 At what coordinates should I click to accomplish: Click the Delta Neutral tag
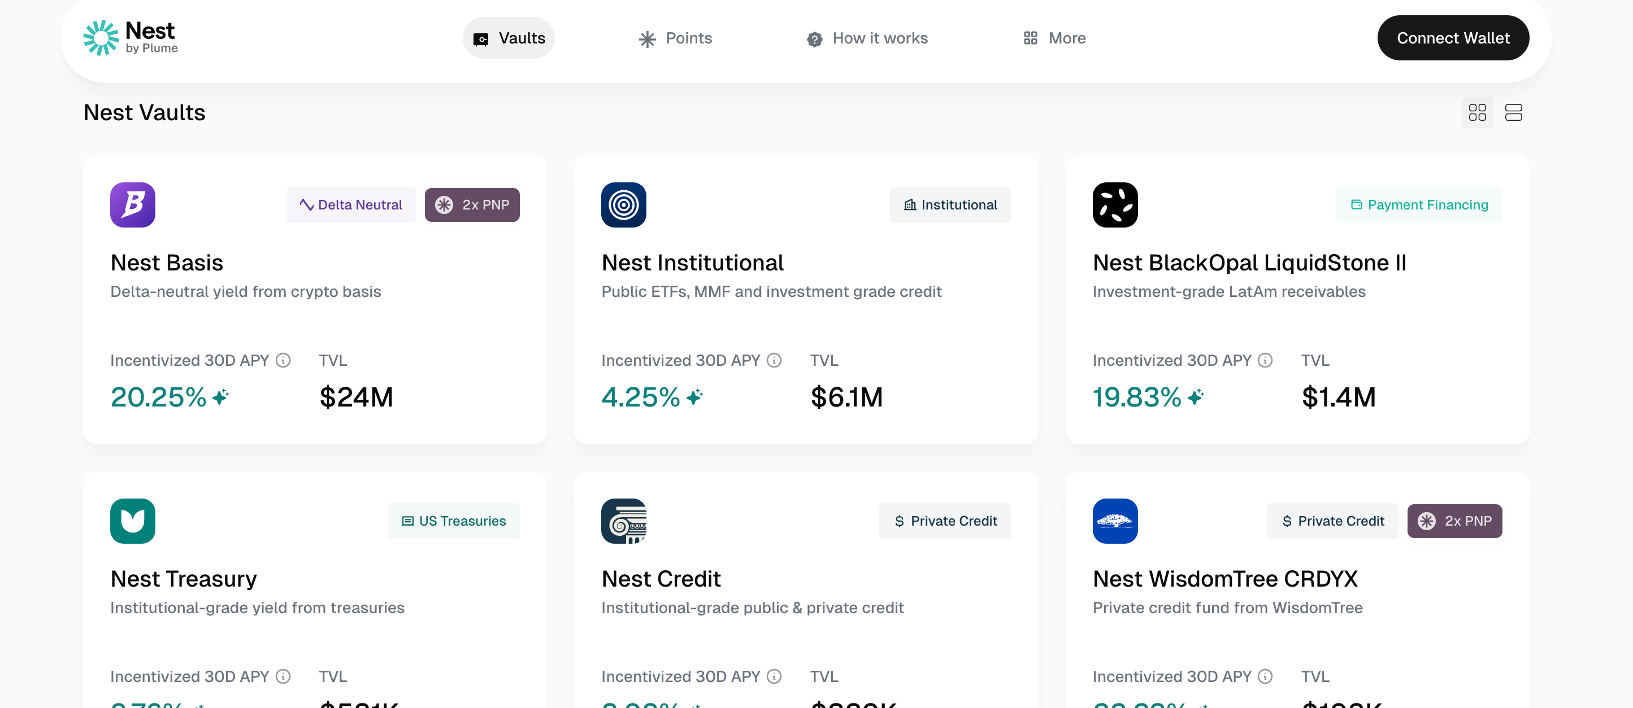coord(350,204)
